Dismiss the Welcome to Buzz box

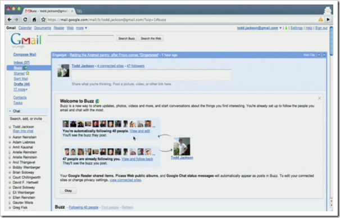coord(319,98)
